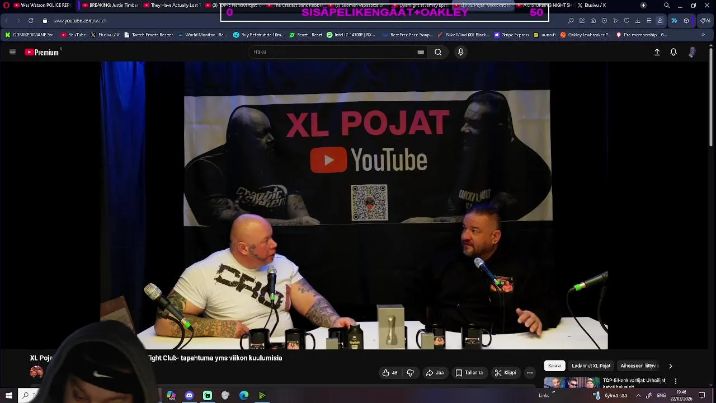Click the Jaa share button
Image resolution: width=716 pixels, height=403 pixels.
(435, 373)
